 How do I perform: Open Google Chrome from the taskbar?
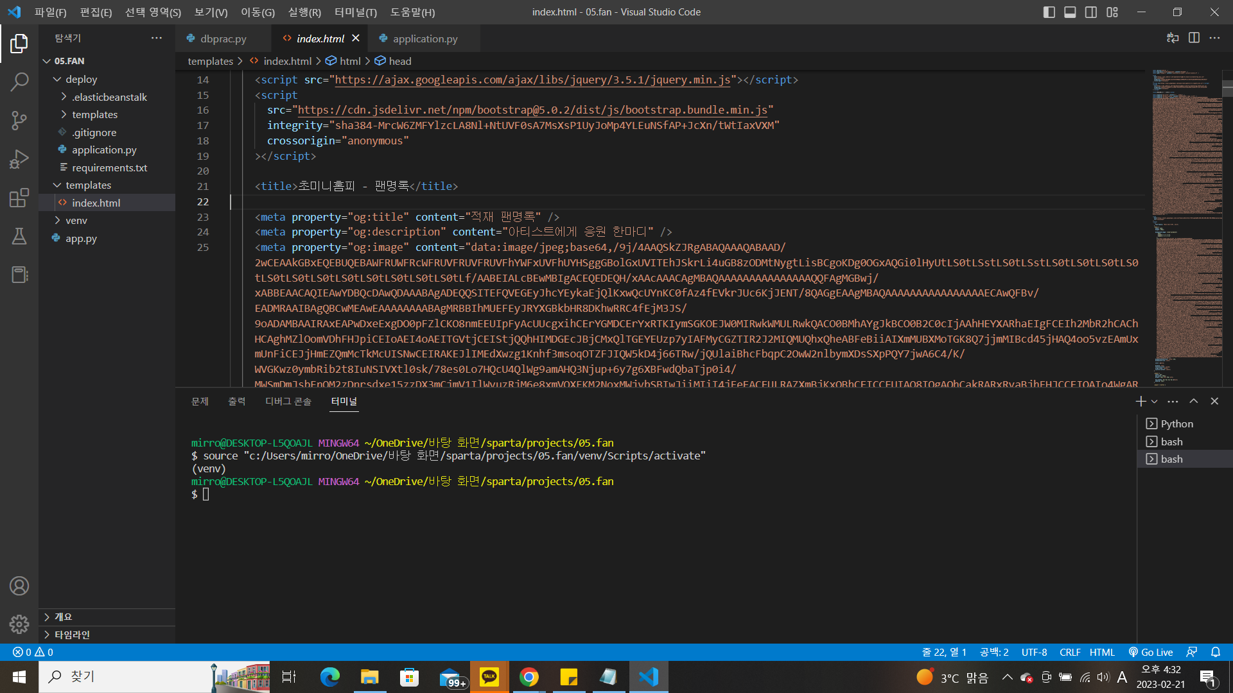pos(529,677)
